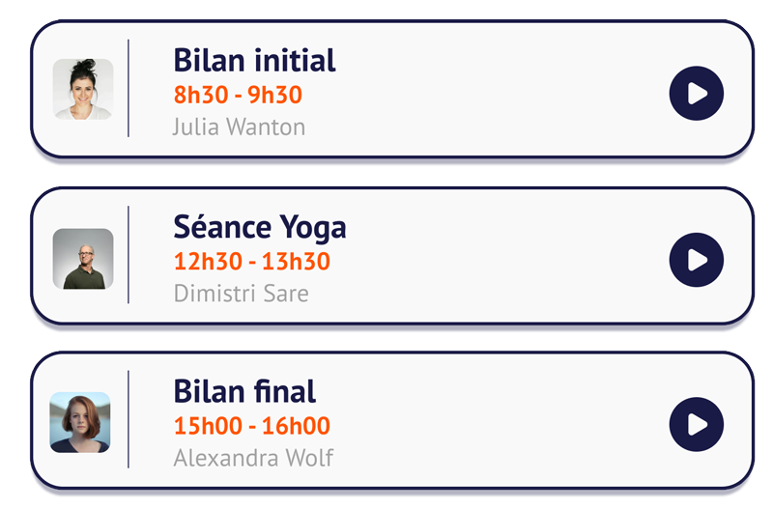Open the Dimistri Sare instructor name
Viewport: 773px width, 509px height.
coord(241,294)
